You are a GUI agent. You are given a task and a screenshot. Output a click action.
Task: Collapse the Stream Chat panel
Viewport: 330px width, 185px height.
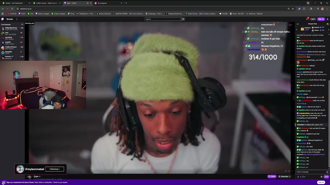pyautogui.click(x=298, y=24)
